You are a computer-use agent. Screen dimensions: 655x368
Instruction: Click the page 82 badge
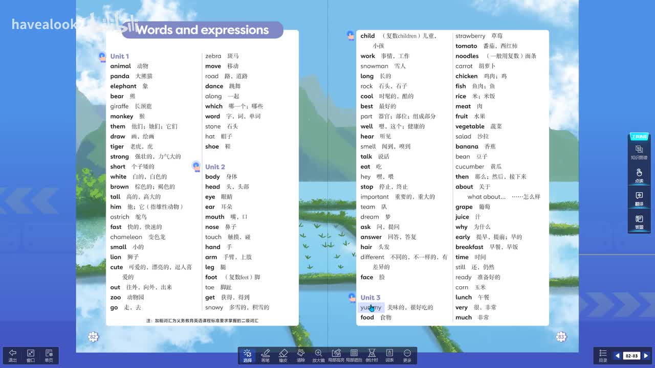[x=93, y=337]
